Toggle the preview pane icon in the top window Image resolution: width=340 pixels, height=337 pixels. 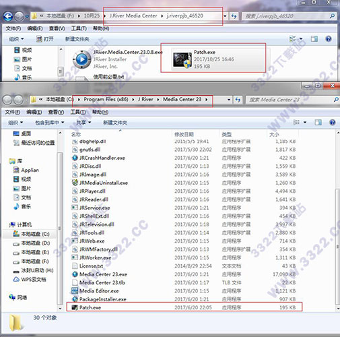pos(314,39)
